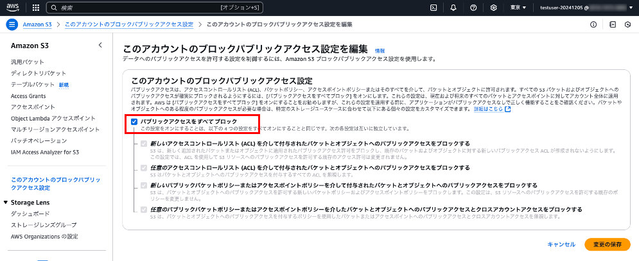The width and height of the screenshot is (639, 261).
Task: Open the panel icon beside the info icon
Action: (x=612, y=24)
